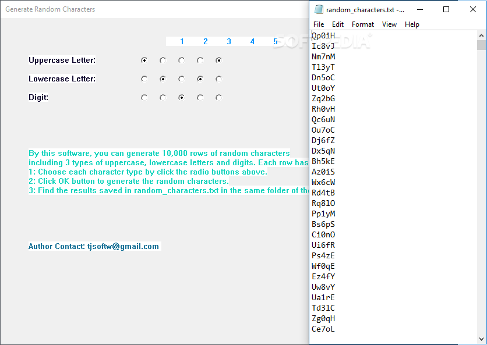Select Uppercase Letter radio for position 2

click(x=163, y=60)
